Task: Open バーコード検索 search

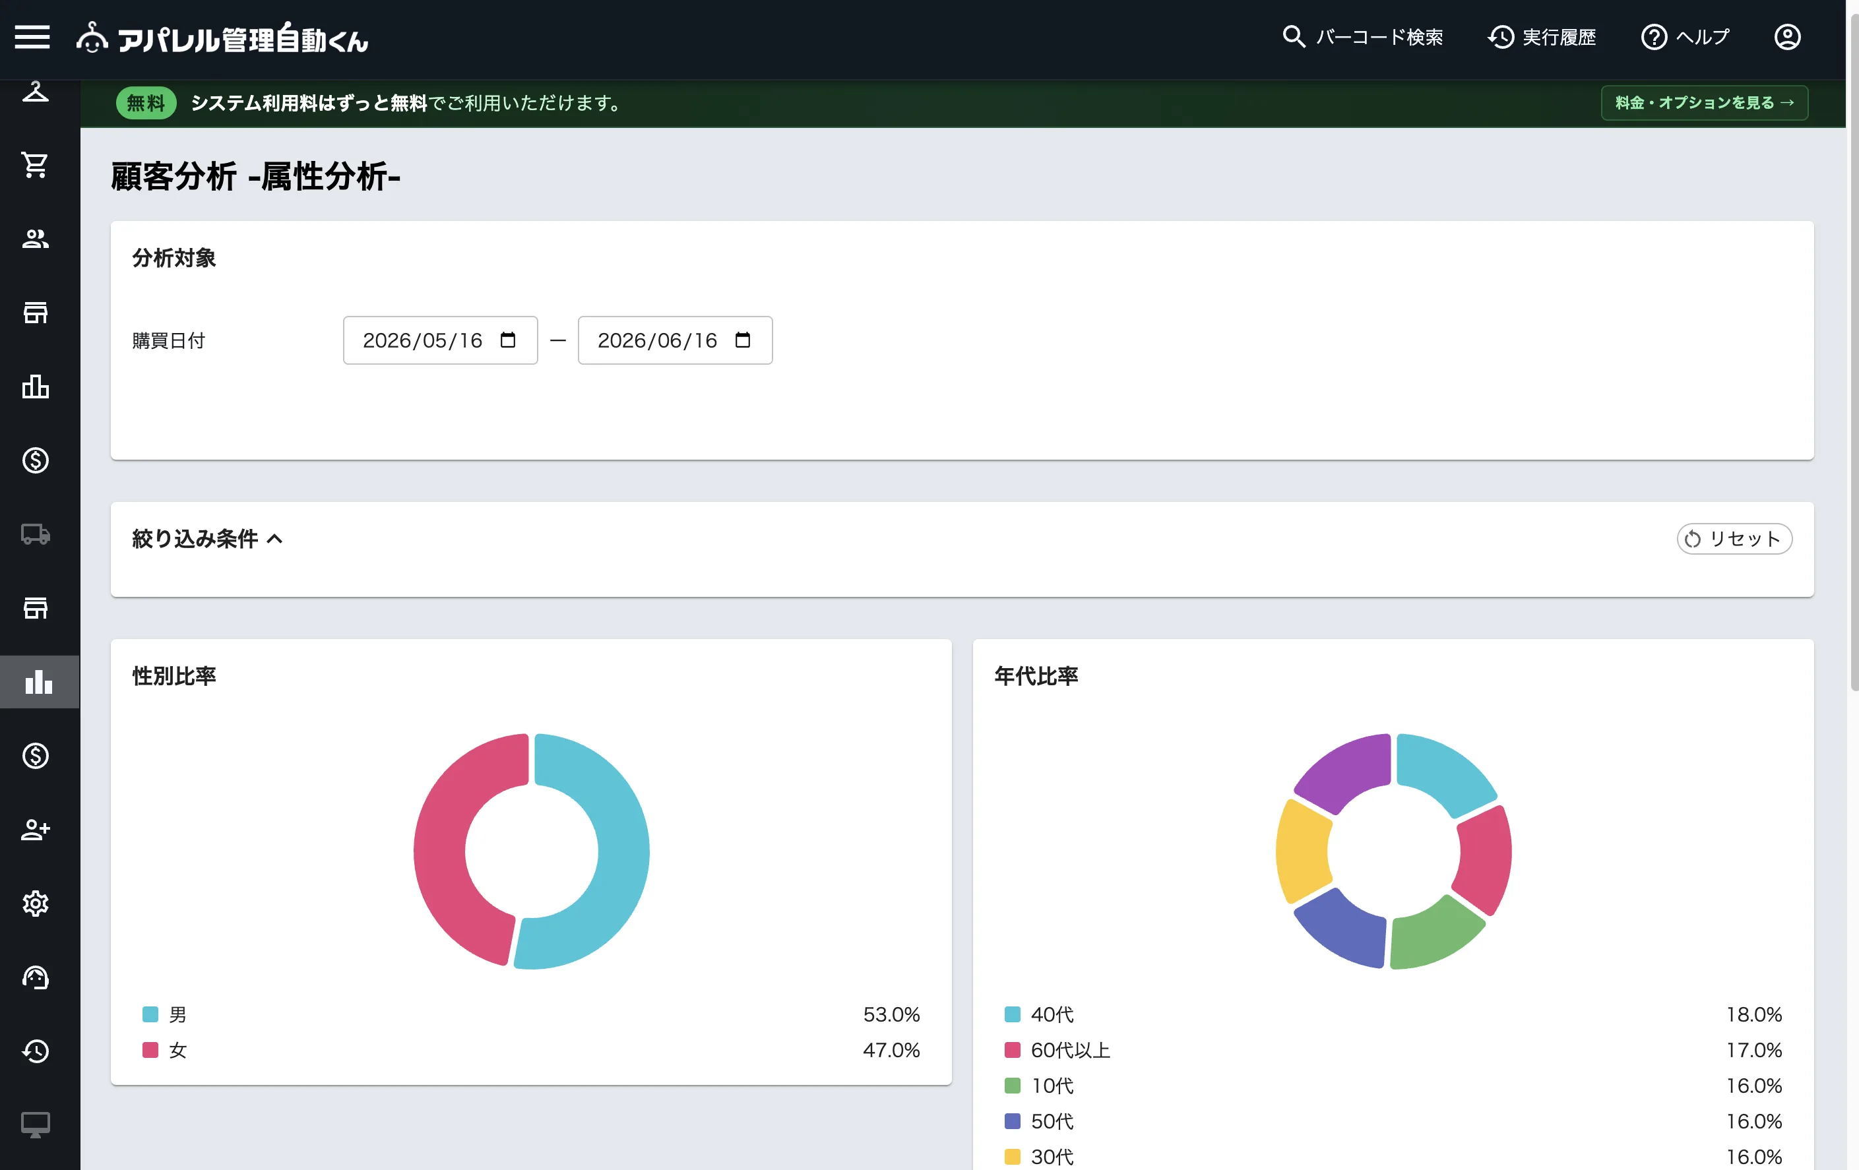Action: [x=1363, y=37]
